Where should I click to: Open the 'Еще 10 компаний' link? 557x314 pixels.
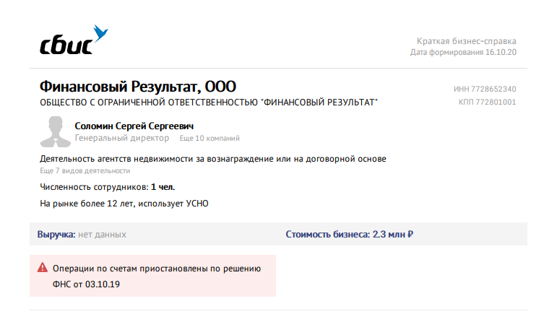pos(210,139)
